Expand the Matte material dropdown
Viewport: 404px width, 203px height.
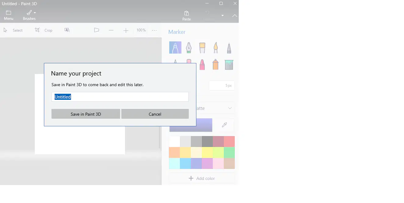tap(202, 108)
